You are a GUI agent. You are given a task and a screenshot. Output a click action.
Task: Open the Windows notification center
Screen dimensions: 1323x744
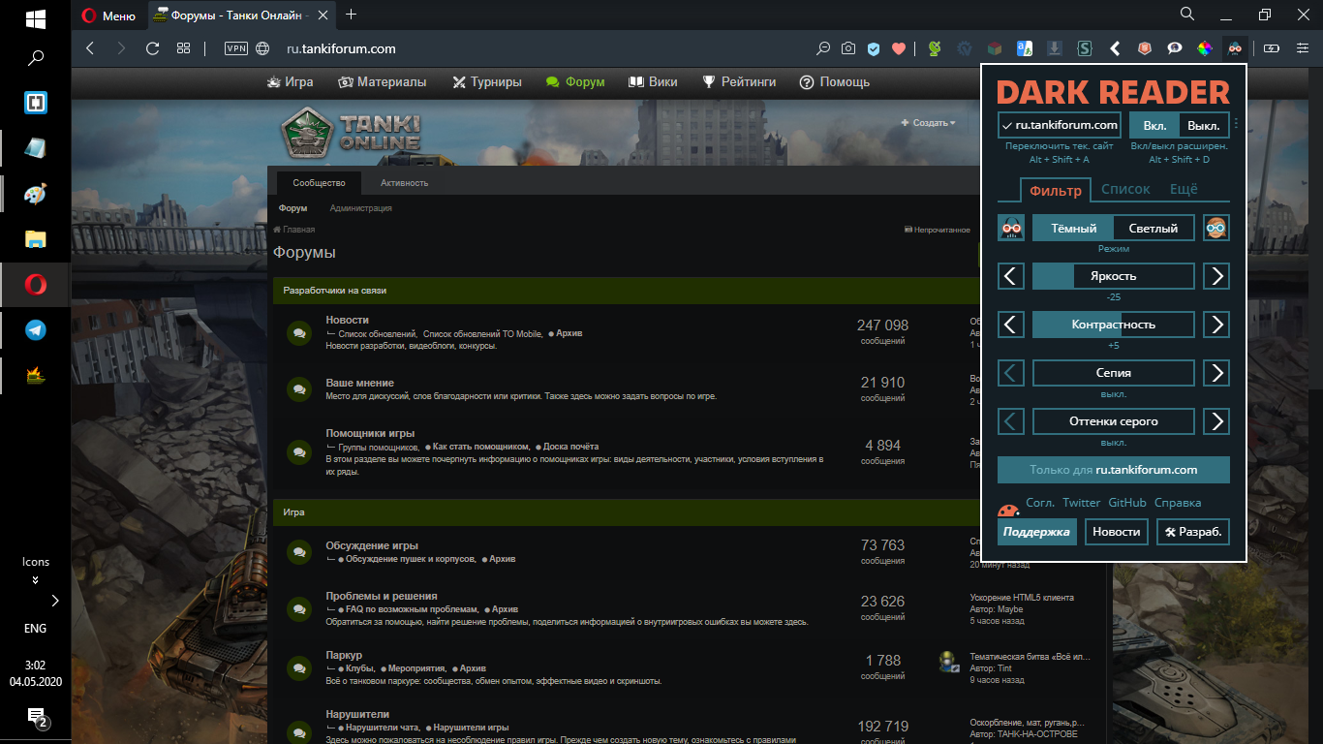coord(37,718)
